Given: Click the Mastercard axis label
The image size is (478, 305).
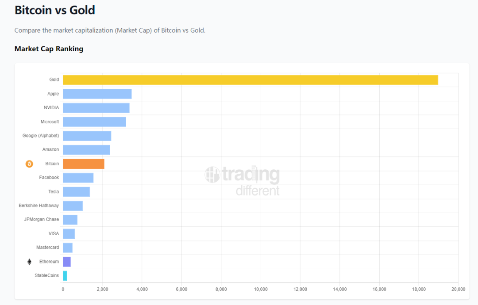Looking at the screenshot, I should [x=47, y=248].
